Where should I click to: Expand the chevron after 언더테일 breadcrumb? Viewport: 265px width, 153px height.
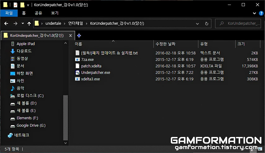86,23
